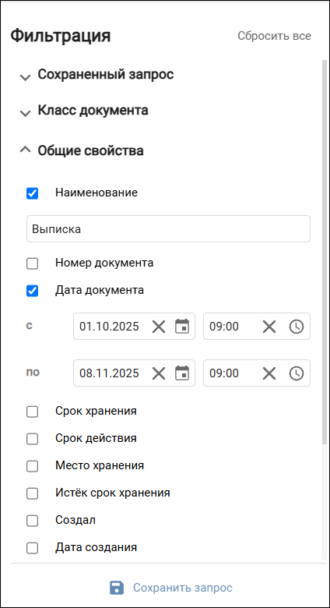Tick the Срок хранения checkbox
This screenshot has height=608, width=330.
(32, 412)
